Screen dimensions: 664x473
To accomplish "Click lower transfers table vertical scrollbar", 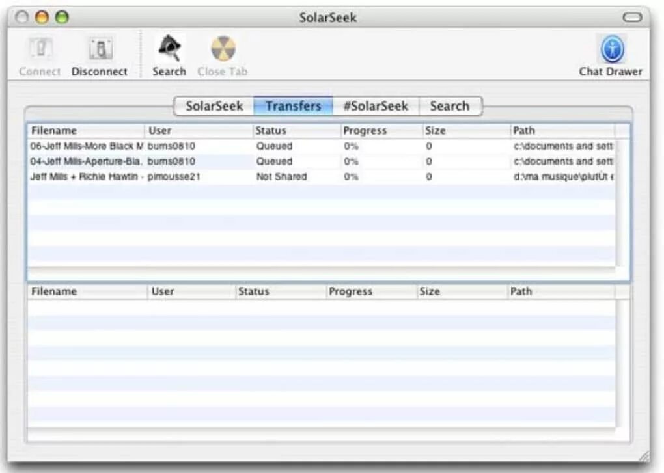I will [x=622, y=364].
